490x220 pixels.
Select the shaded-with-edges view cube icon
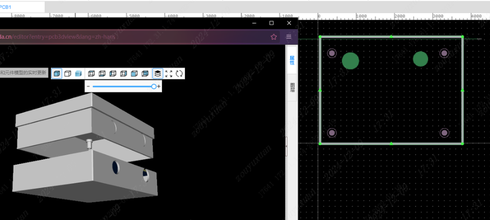click(57, 74)
